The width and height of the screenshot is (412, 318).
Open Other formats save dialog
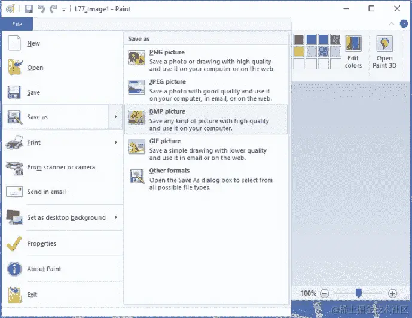(206, 179)
